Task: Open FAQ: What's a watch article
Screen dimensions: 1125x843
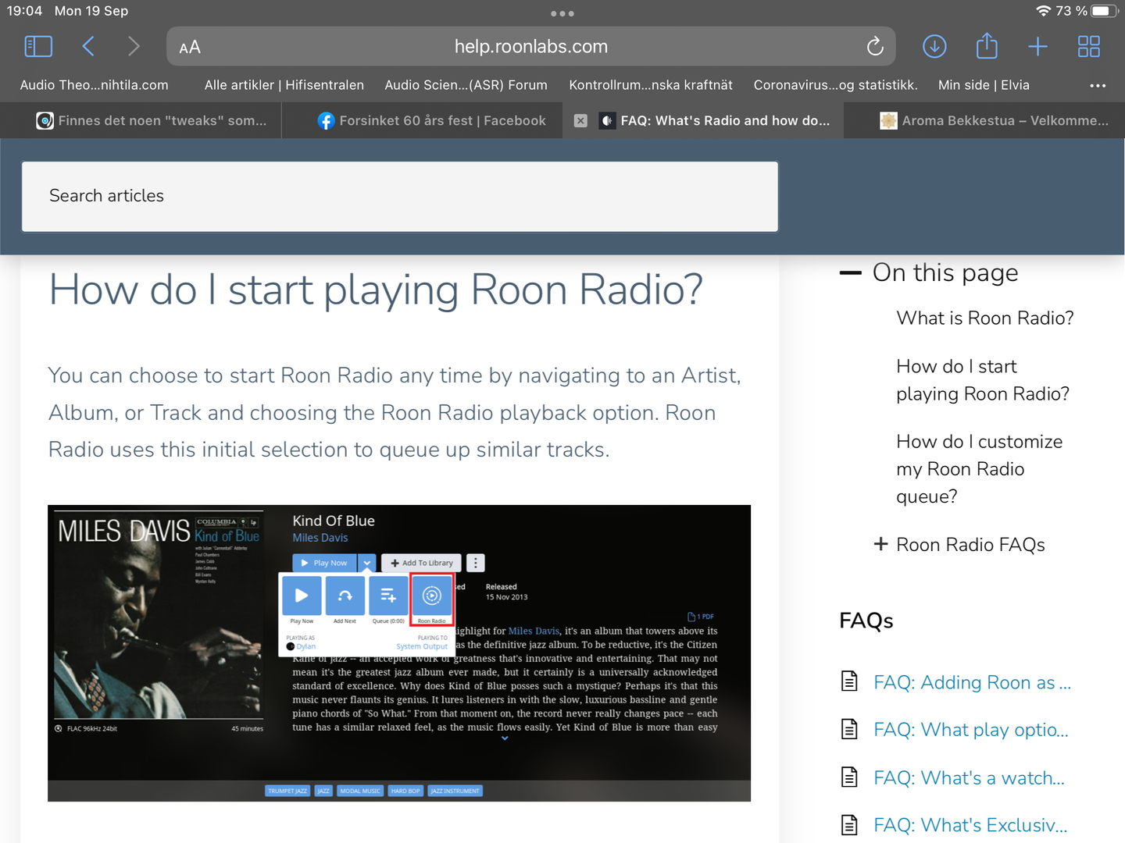Action: (x=969, y=777)
